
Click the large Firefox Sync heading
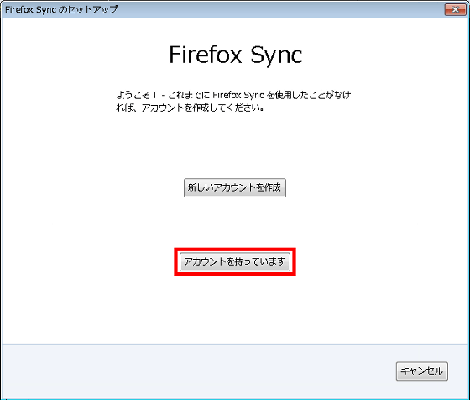coord(236,55)
